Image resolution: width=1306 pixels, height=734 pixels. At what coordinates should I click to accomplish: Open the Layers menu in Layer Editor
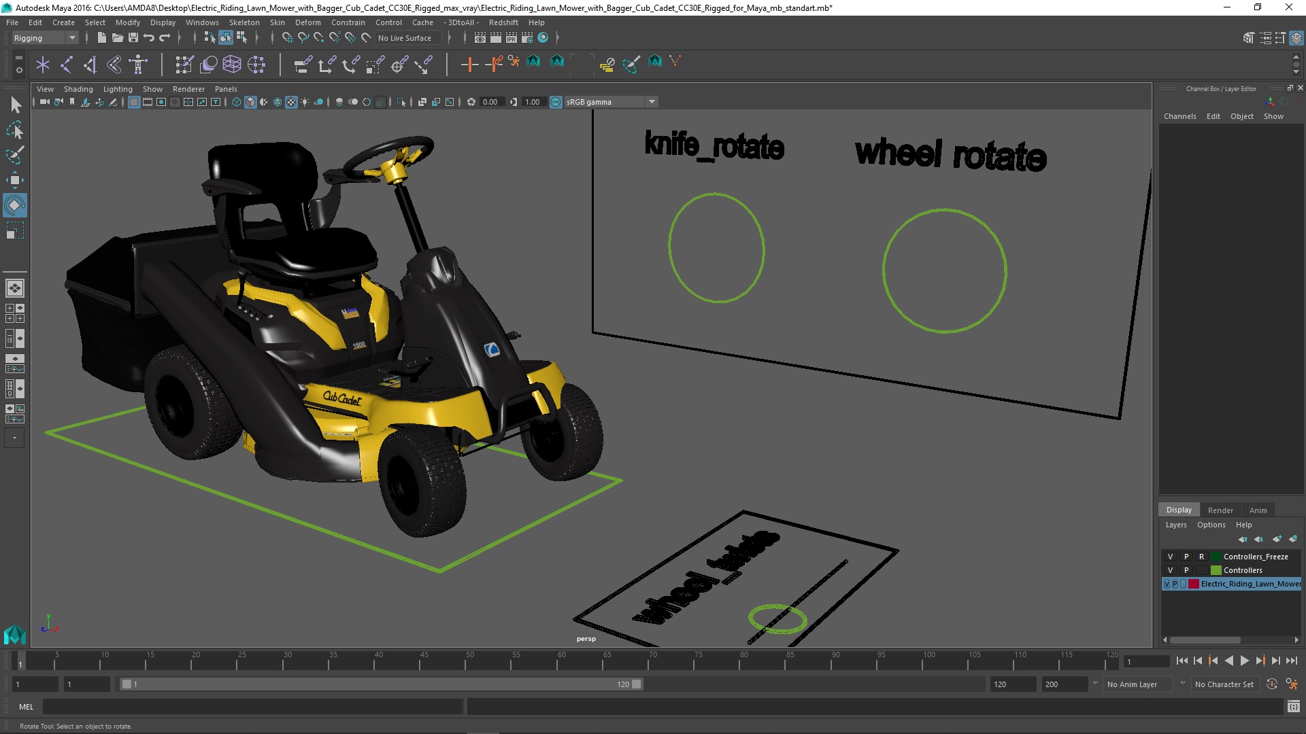click(x=1175, y=525)
